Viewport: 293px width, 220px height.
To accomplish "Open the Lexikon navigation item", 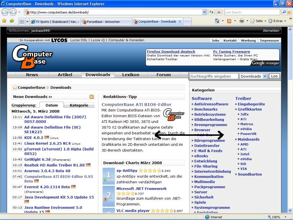I will click(x=130, y=75).
